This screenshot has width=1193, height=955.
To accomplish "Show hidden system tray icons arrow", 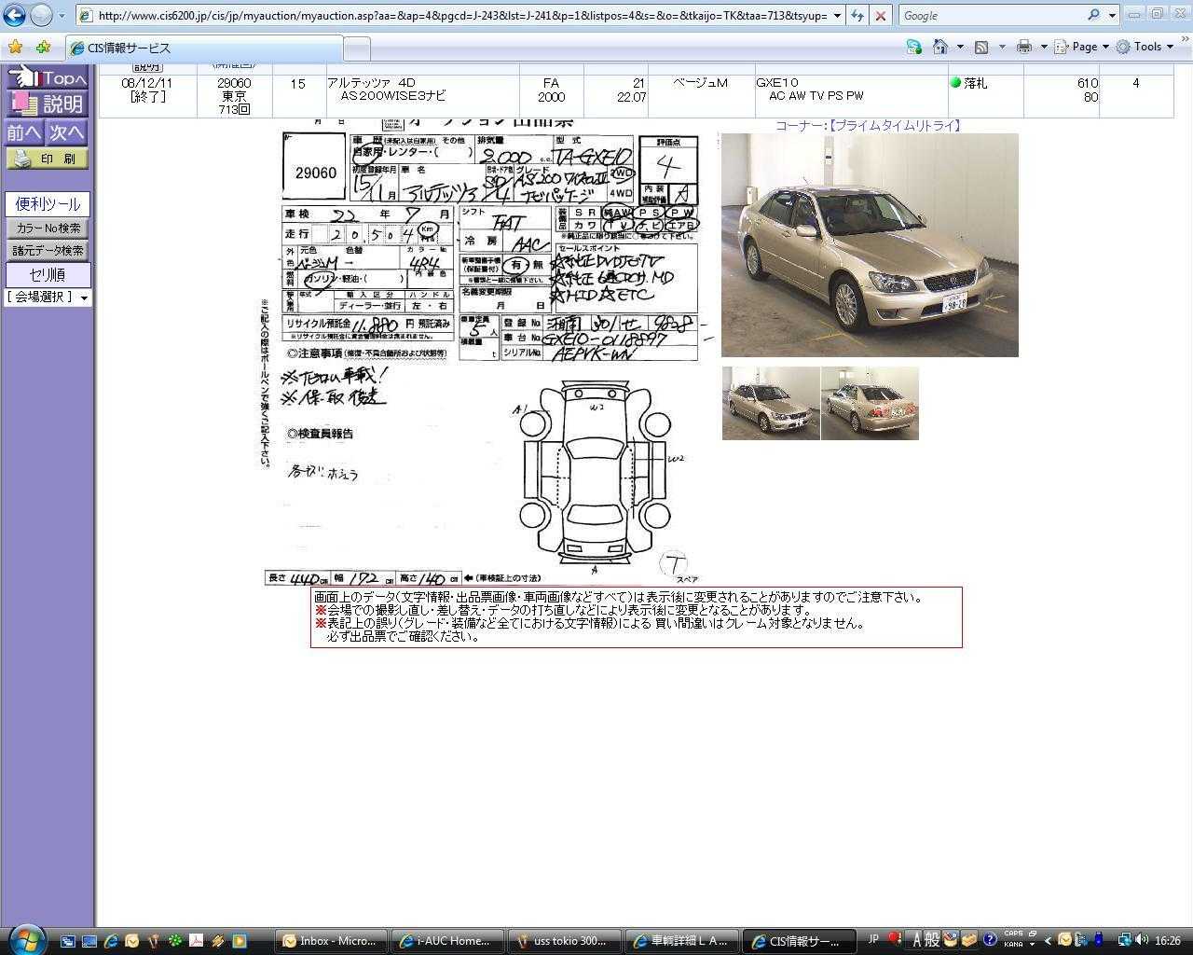I will 1048,941.
